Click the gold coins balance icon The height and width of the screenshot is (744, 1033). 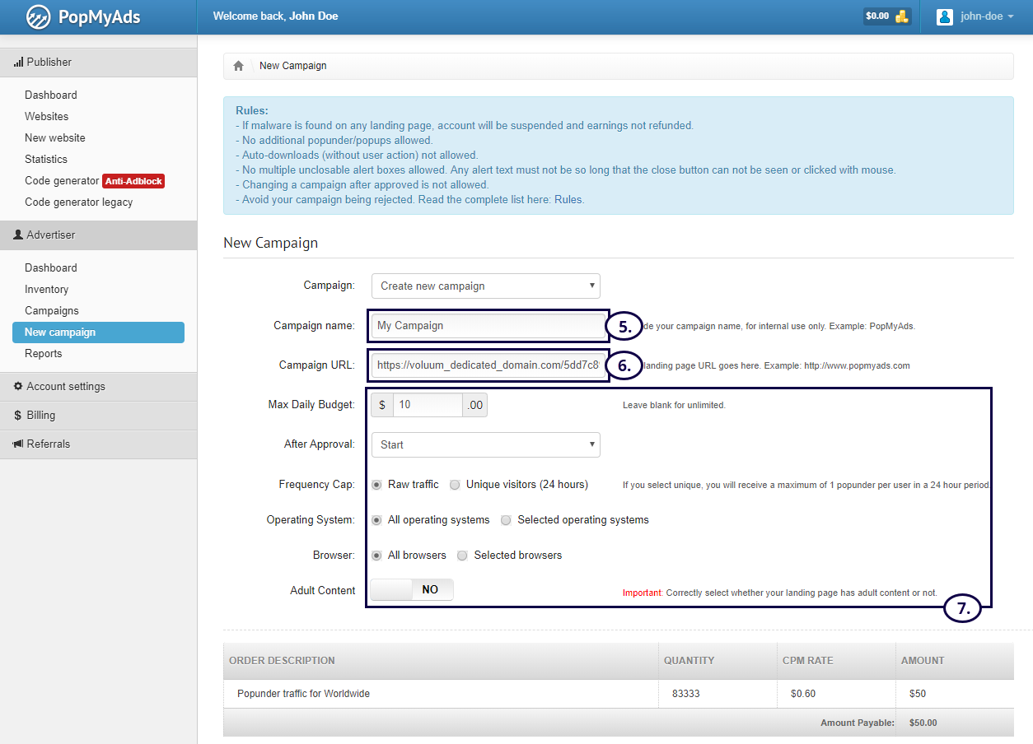[x=902, y=16]
